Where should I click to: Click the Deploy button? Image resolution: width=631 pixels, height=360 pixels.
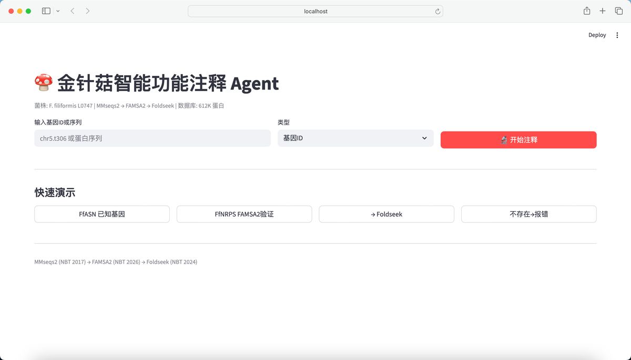pos(597,35)
